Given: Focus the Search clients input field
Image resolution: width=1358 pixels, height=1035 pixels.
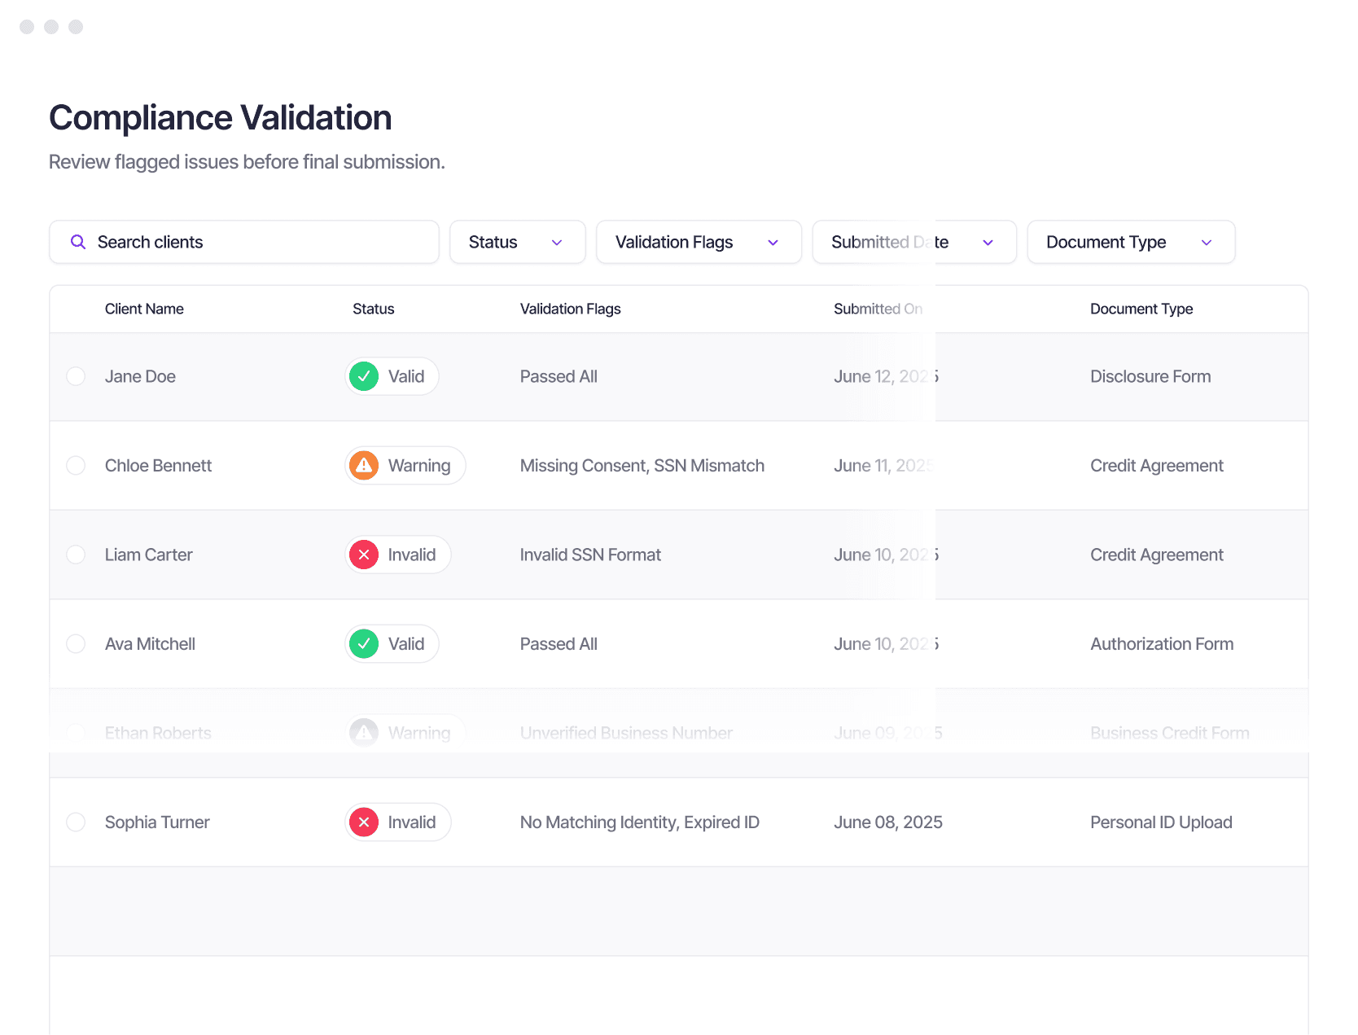Looking at the screenshot, I should tap(244, 242).
